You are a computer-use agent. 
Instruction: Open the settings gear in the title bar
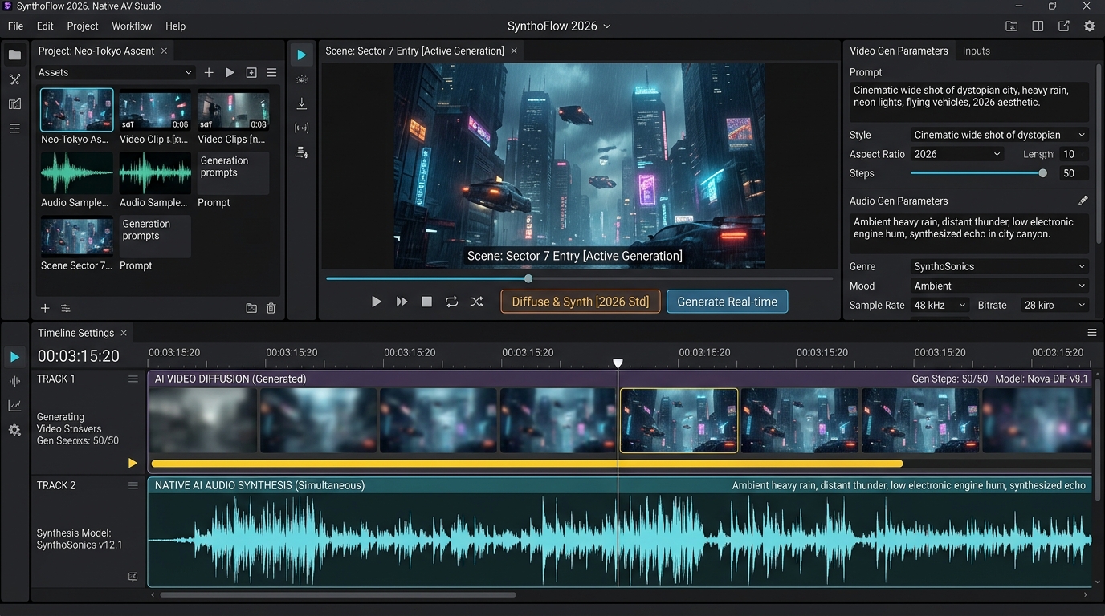coord(1089,26)
